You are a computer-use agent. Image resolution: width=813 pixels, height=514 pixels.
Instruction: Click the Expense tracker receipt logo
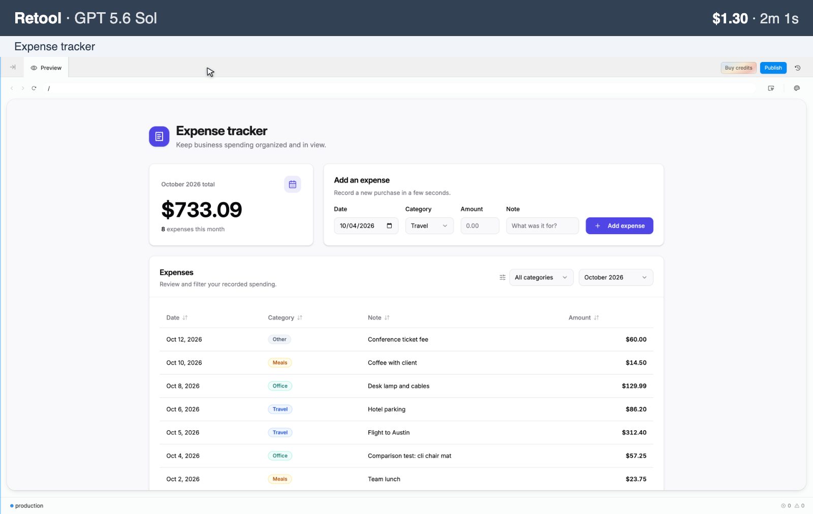[x=159, y=137]
